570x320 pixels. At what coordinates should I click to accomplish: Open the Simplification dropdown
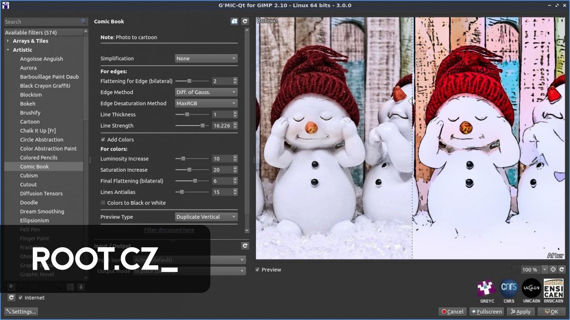(x=206, y=58)
